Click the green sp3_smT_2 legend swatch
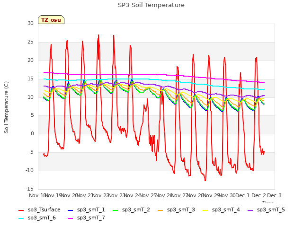The width and height of the screenshot is (303, 227). click(x=116, y=210)
